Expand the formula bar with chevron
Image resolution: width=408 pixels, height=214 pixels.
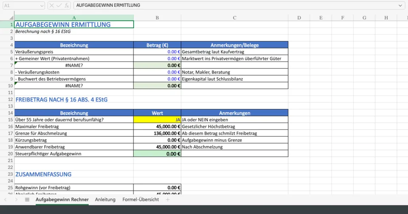(400, 6)
